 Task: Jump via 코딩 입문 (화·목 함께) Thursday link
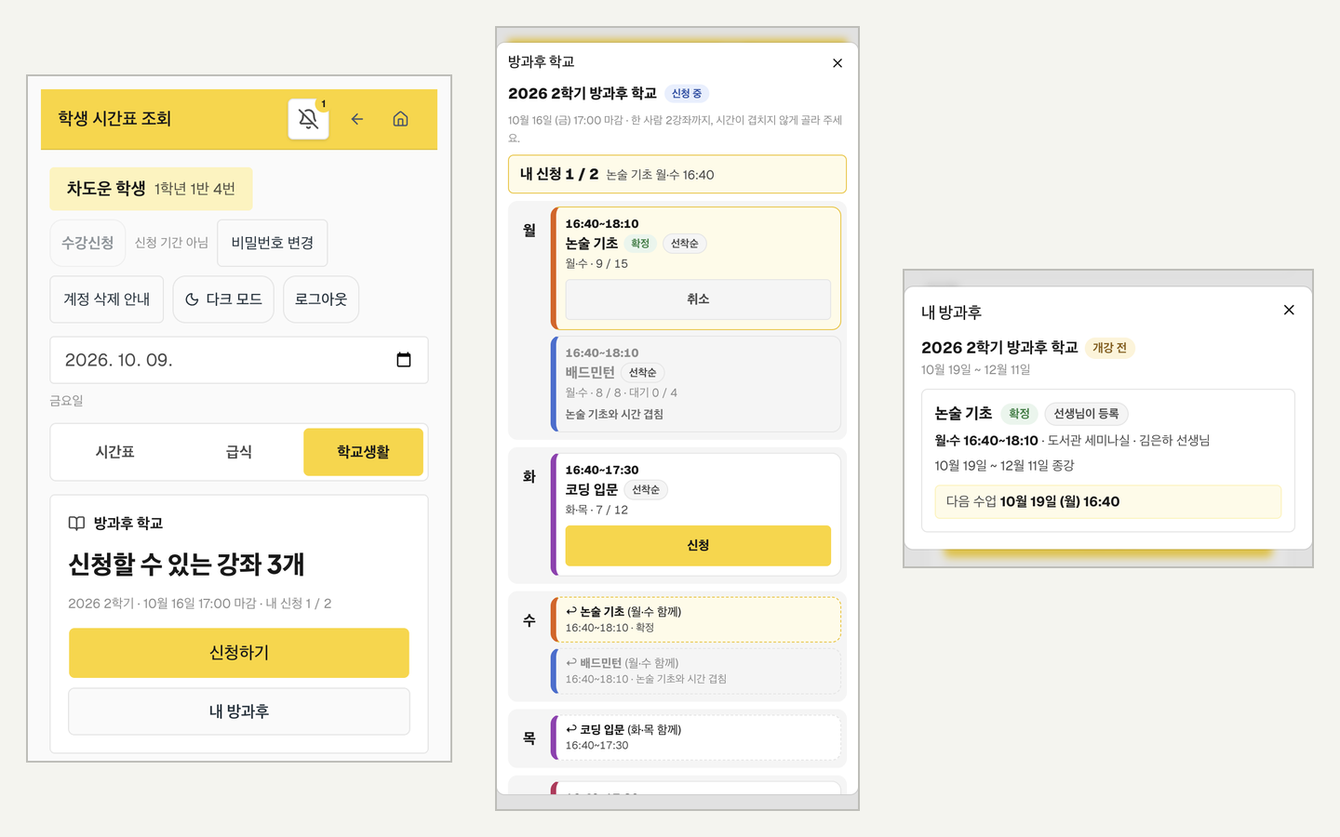(x=696, y=737)
